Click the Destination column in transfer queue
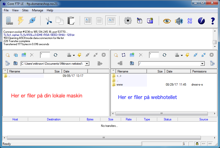The image size is (220, 148). [54, 119]
